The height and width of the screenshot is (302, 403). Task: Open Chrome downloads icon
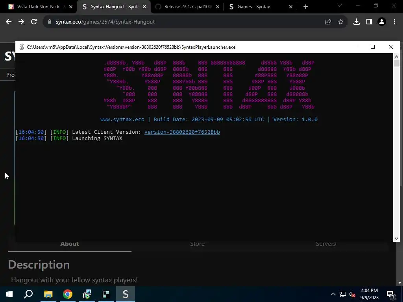(x=357, y=22)
